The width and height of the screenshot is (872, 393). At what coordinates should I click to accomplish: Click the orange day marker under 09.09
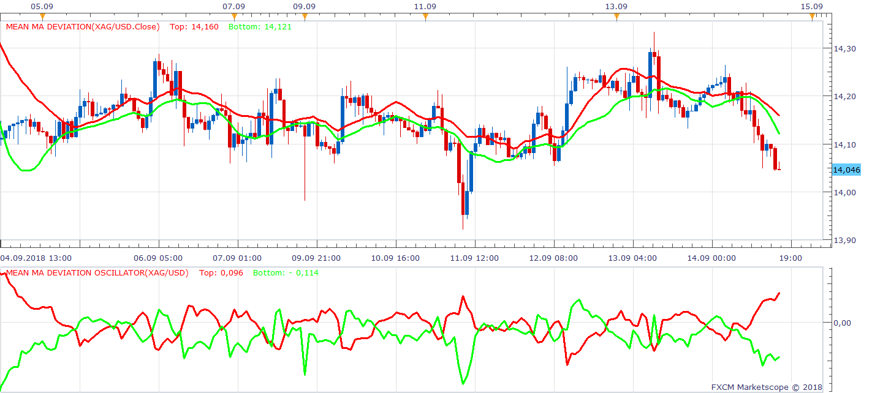[x=305, y=17]
